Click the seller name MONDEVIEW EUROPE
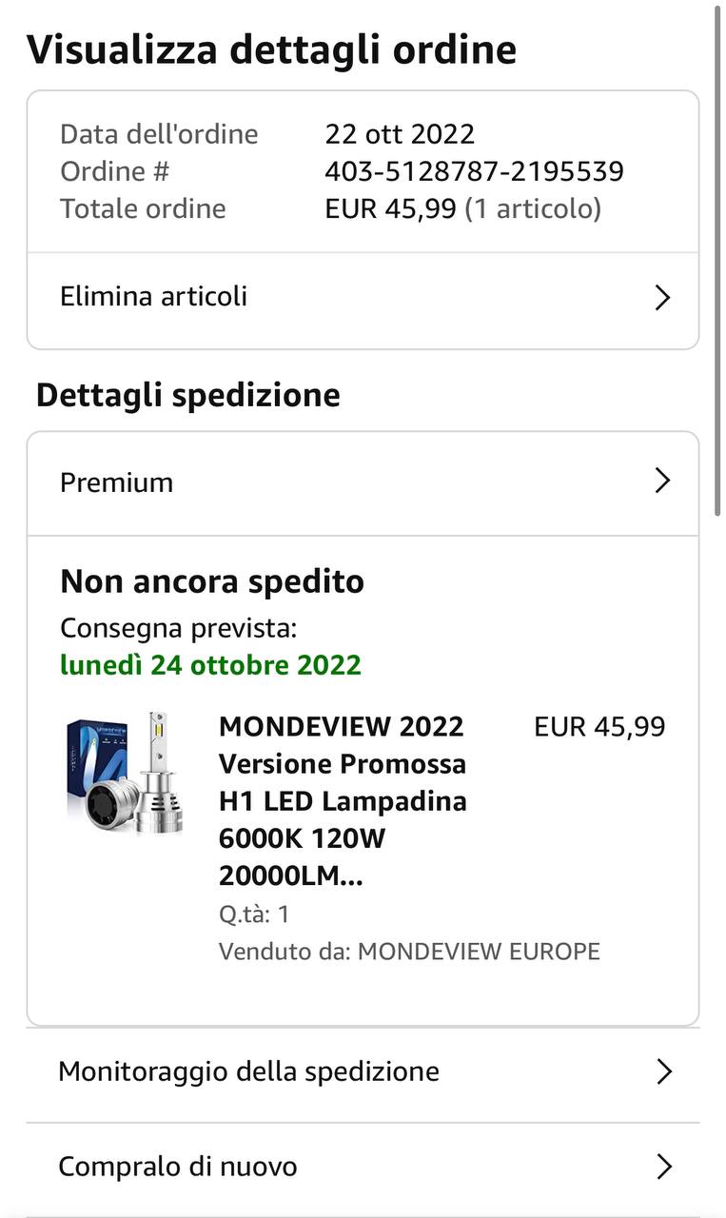The image size is (726, 1218). [479, 952]
